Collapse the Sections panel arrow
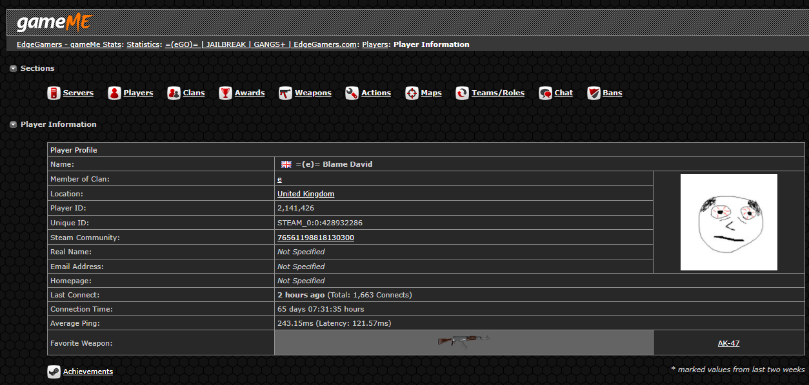 pos(13,68)
